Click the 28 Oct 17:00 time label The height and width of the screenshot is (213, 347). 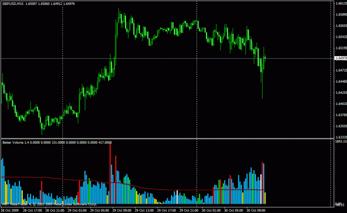33,210
